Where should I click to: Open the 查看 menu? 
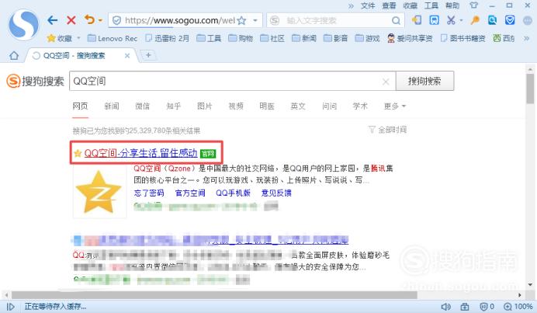click(x=389, y=5)
